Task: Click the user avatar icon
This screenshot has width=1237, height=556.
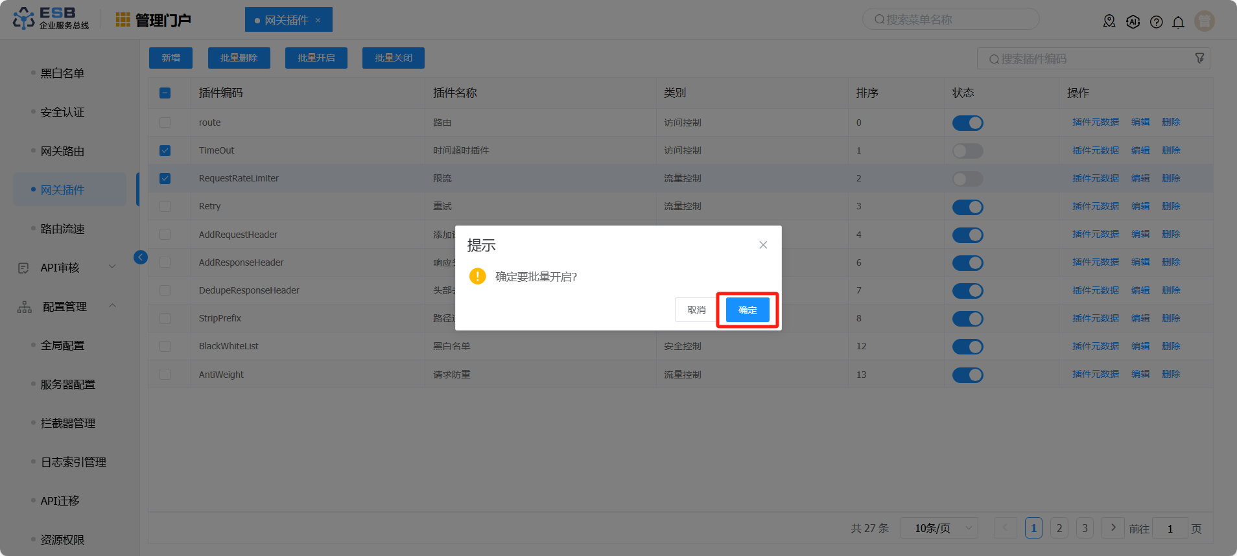Action: (x=1204, y=21)
